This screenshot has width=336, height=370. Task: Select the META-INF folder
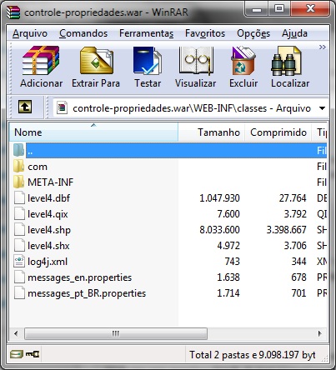[170, 182]
